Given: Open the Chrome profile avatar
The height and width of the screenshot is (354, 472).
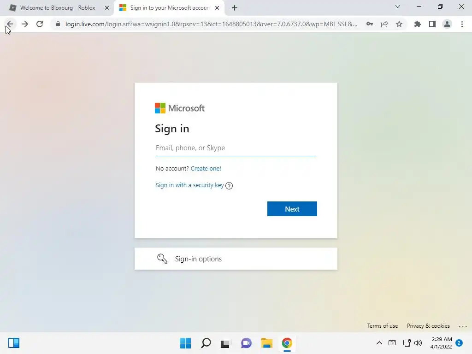Looking at the screenshot, I should coord(447,24).
